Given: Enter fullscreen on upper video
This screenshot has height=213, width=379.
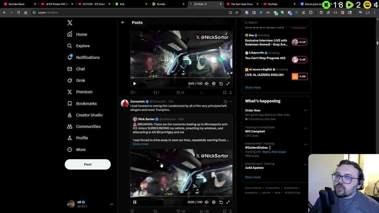Looking at the screenshot, I should (228, 84).
